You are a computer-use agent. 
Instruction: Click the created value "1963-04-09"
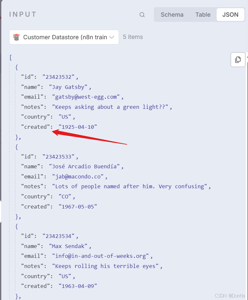pyautogui.click(x=78, y=286)
